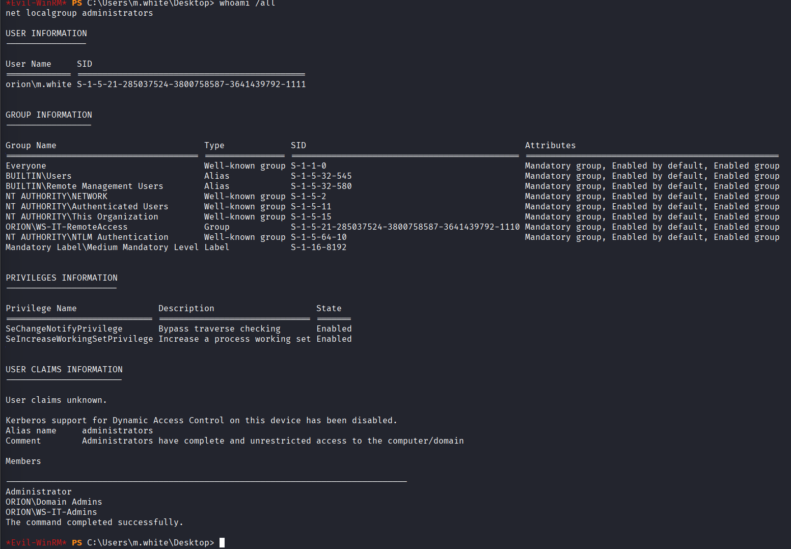The width and height of the screenshot is (791, 549).
Task: Click Mandatory Label\Medium Mandatory Level
Action: coord(102,248)
